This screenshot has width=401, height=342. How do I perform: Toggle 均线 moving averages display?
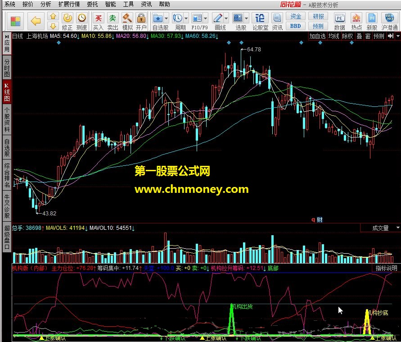[x=334, y=36]
